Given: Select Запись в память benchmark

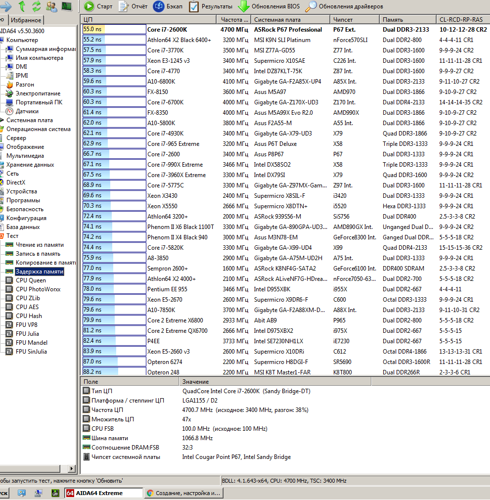Looking at the screenshot, I should (x=34, y=254).
